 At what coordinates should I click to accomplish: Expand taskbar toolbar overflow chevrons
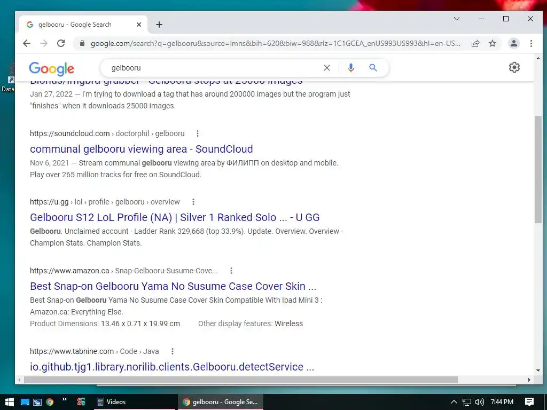point(65,399)
